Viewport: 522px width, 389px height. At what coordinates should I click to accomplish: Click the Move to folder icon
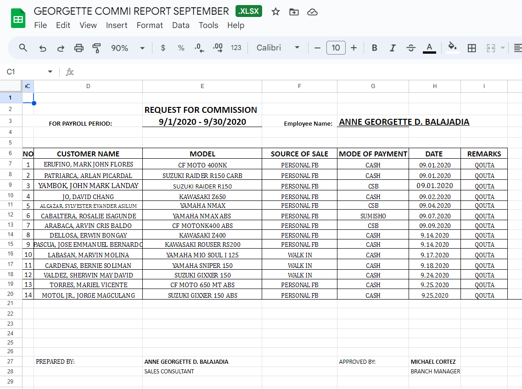pyautogui.click(x=294, y=12)
